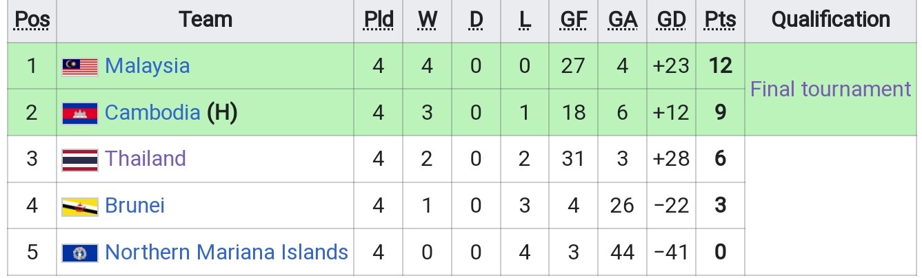This screenshot has width=922, height=278.
Task: Open the Brunei team link
Action: tap(134, 206)
